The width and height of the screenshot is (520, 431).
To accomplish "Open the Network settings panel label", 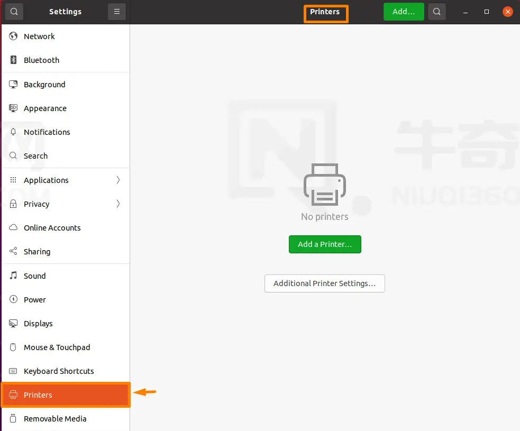I will point(39,36).
